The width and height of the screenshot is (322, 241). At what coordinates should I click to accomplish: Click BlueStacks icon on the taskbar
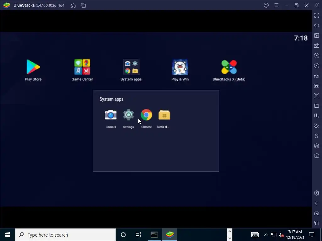(x=170, y=235)
